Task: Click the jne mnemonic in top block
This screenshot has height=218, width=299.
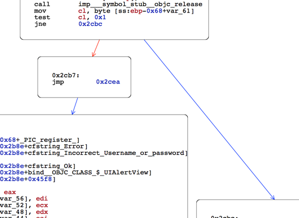Action: click(40, 24)
